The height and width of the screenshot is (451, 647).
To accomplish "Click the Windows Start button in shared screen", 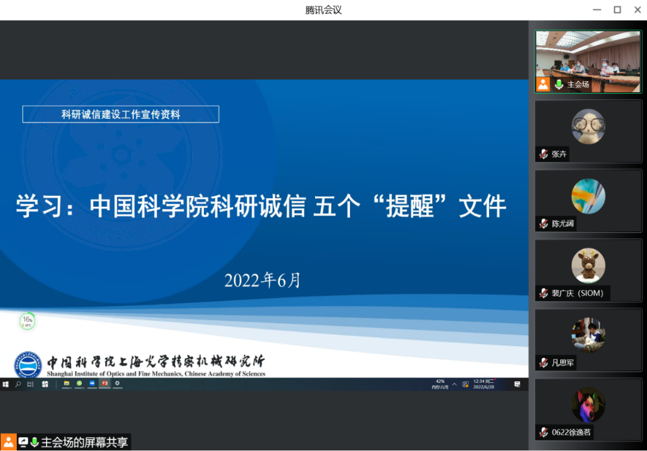I will pyautogui.click(x=6, y=383).
